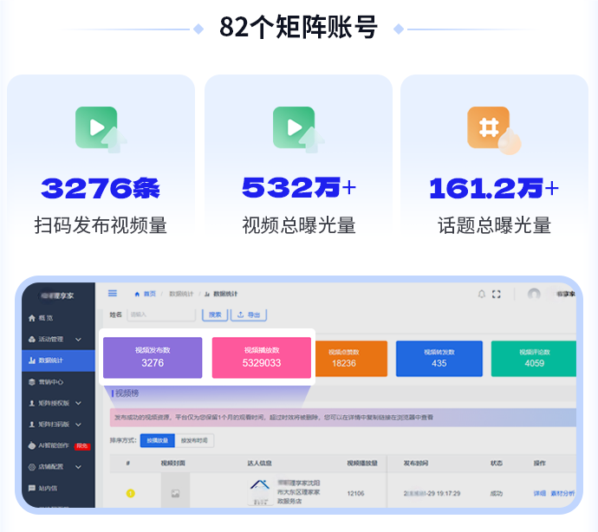Click the 导出 export button
Screen dimensions: 598x532
click(249, 315)
